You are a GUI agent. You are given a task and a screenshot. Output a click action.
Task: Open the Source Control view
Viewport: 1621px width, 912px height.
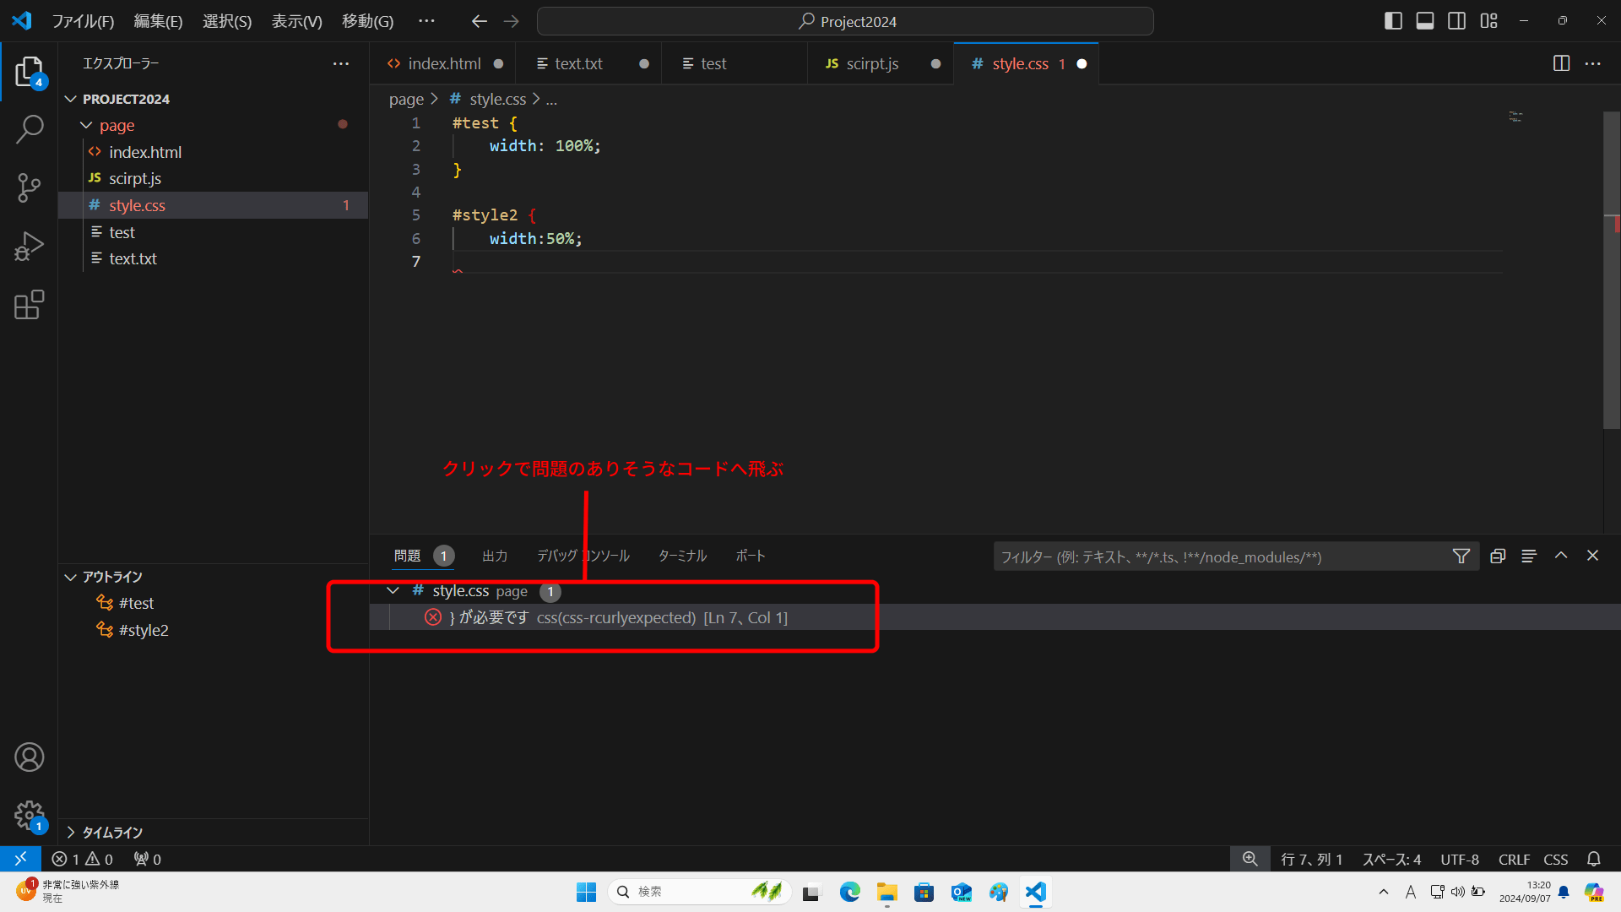29,187
